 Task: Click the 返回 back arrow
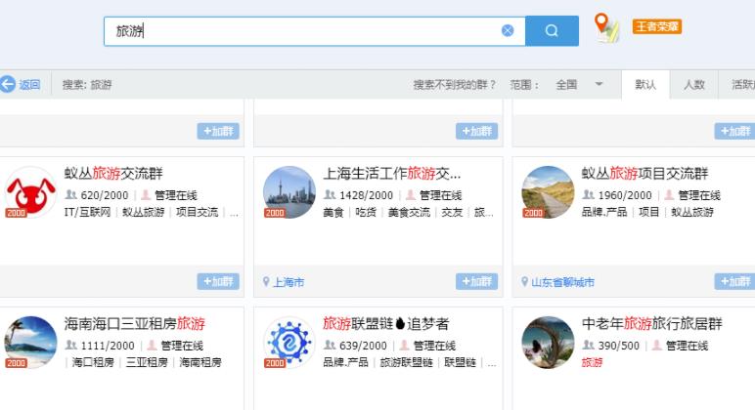[x=21, y=85]
